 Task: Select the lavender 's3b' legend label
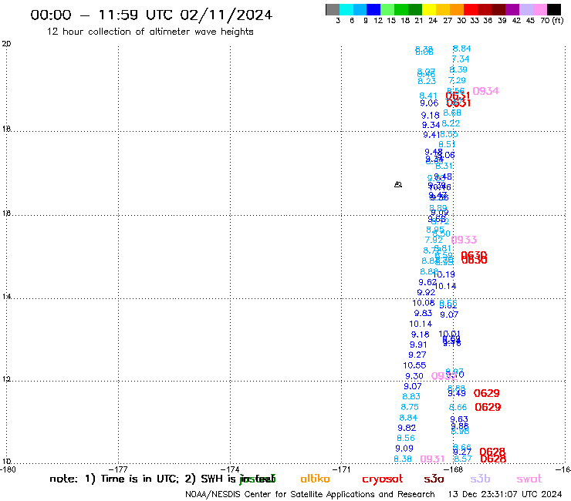pyautogui.click(x=480, y=479)
